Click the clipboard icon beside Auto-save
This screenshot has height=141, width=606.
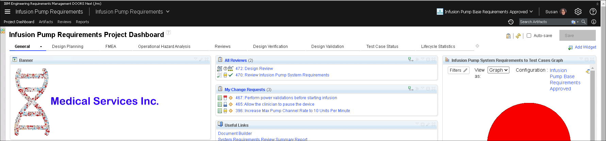point(508,36)
